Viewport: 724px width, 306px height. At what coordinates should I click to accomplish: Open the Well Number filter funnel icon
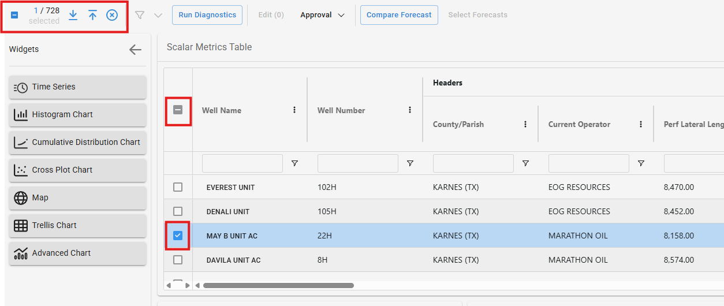410,164
